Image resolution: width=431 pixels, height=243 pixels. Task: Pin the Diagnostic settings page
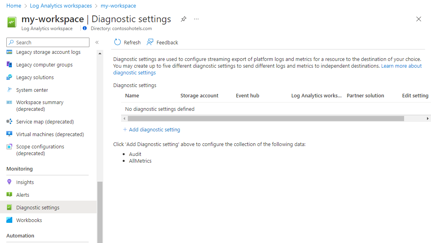[184, 19]
